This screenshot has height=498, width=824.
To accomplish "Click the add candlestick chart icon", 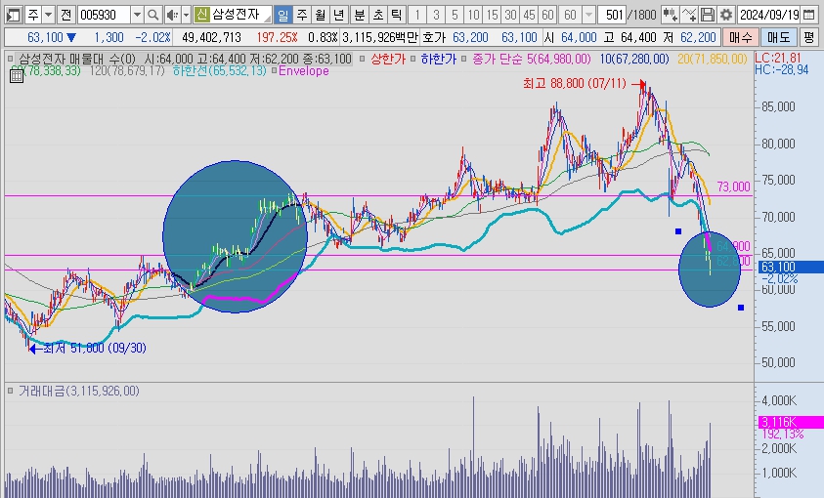I will [x=670, y=15].
